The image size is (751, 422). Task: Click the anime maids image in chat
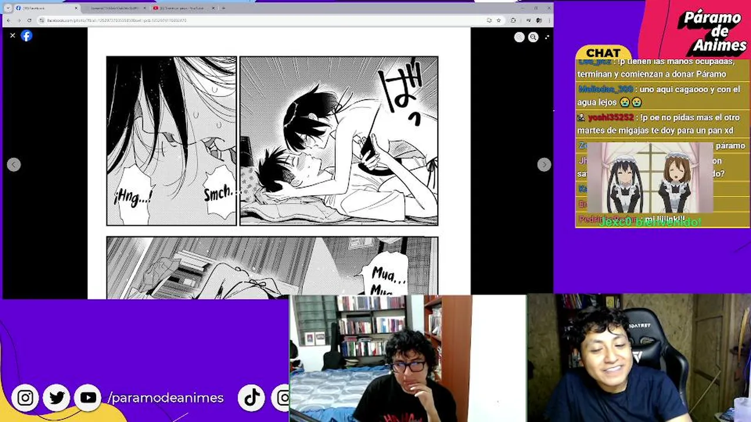(650, 178)
